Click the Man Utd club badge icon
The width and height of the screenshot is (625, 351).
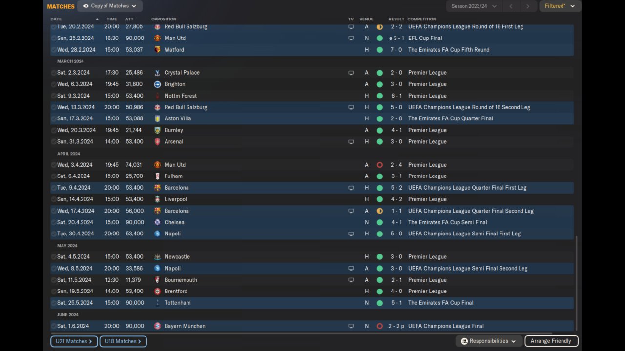157,38
